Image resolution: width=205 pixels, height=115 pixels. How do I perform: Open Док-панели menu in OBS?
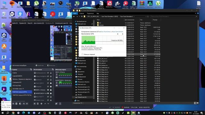[x=39, y=23]
